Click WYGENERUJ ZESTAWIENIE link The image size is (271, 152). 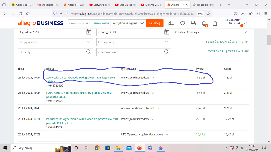click(x=228, y=51)
